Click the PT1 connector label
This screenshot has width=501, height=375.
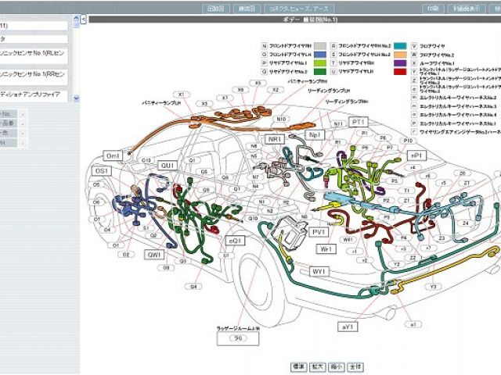point(359,123)
